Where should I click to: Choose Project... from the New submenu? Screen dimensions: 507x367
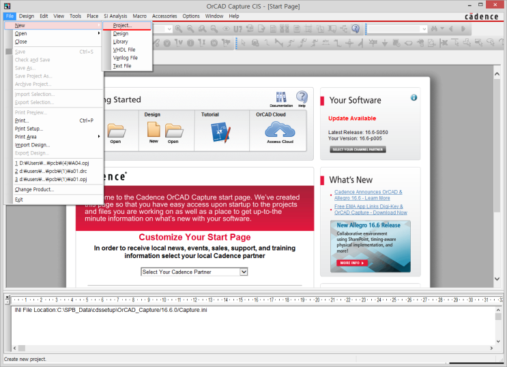[127, 25]
